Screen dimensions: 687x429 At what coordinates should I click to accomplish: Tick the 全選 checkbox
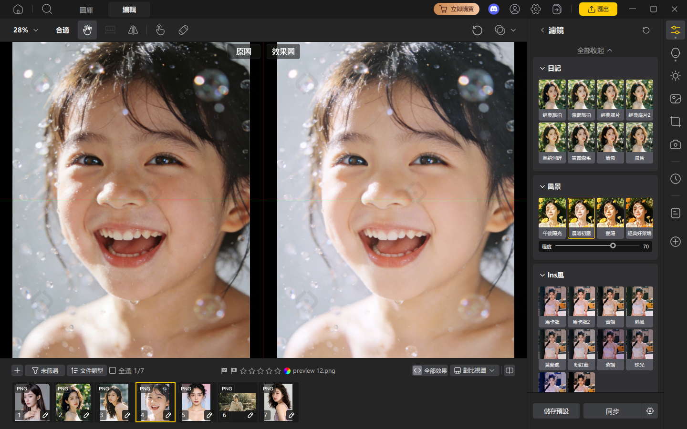tap(113, 370)
